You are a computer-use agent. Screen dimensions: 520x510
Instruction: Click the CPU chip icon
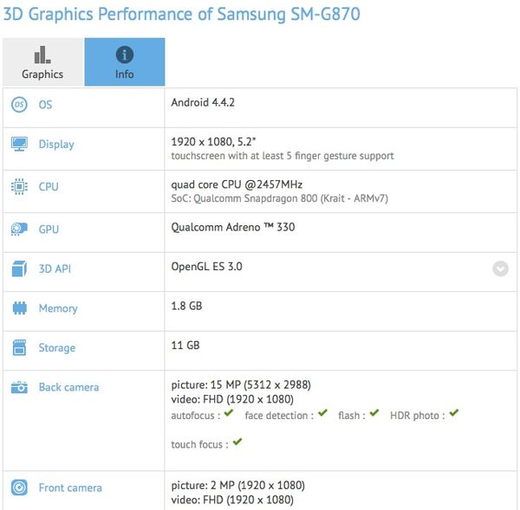pyautogui.click(x=19, y=186)
